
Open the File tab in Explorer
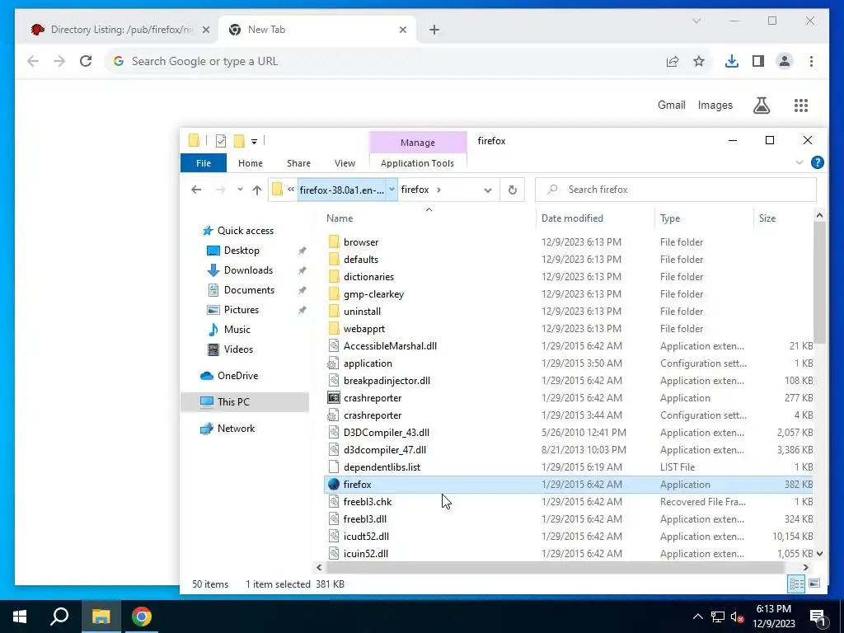pyautogui.click(x=204, y=163)
